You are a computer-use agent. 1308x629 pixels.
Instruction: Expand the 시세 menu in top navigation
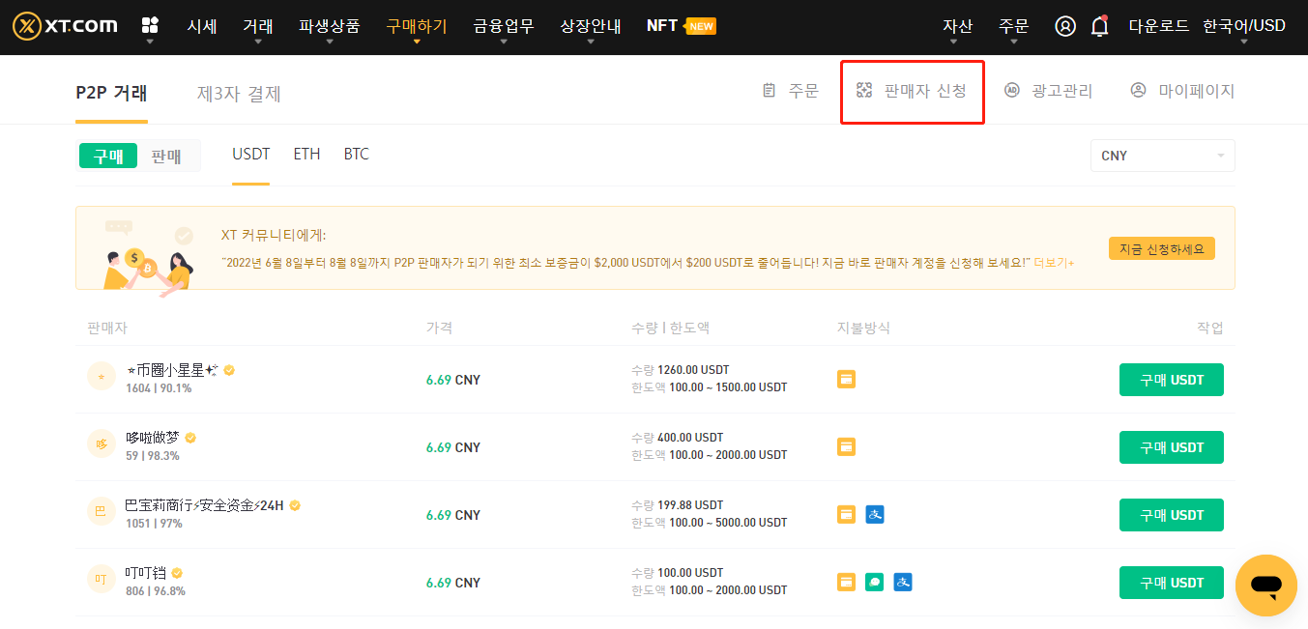(201, 26)
